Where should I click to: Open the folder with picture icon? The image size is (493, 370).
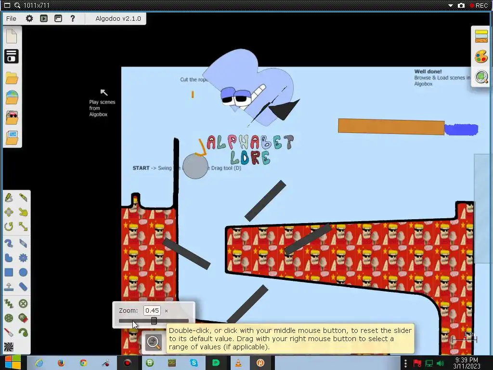click(x=12, y=138)
